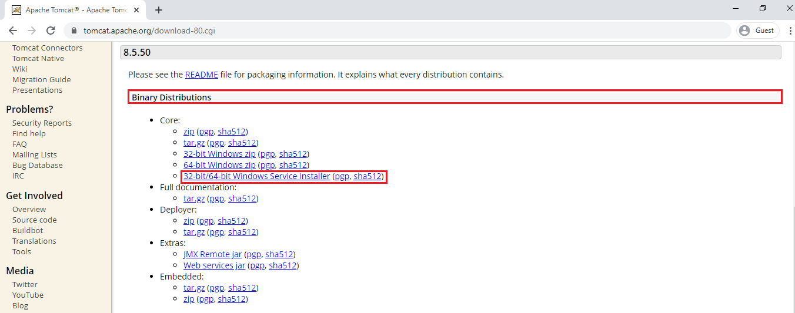
Task: Download the 32-bit Windows zip
Action: (x=219, y=154)
